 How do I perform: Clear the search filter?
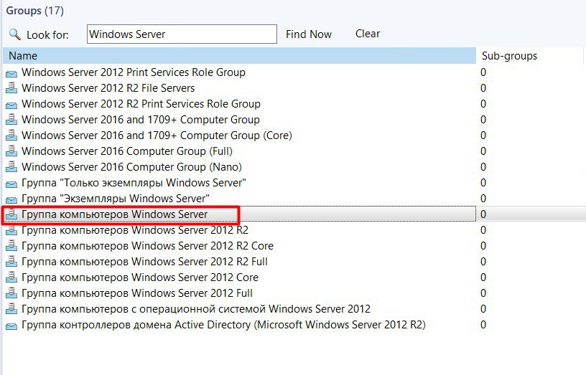(x=368, y=34)
